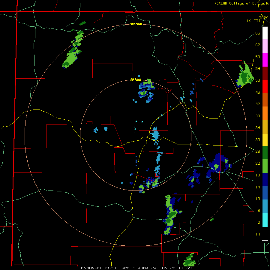
Task: Click the legend value "10"
Action: point(258,199)
